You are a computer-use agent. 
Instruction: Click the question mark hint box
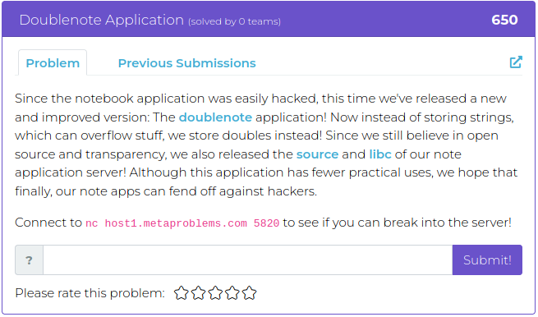point(30,260)
